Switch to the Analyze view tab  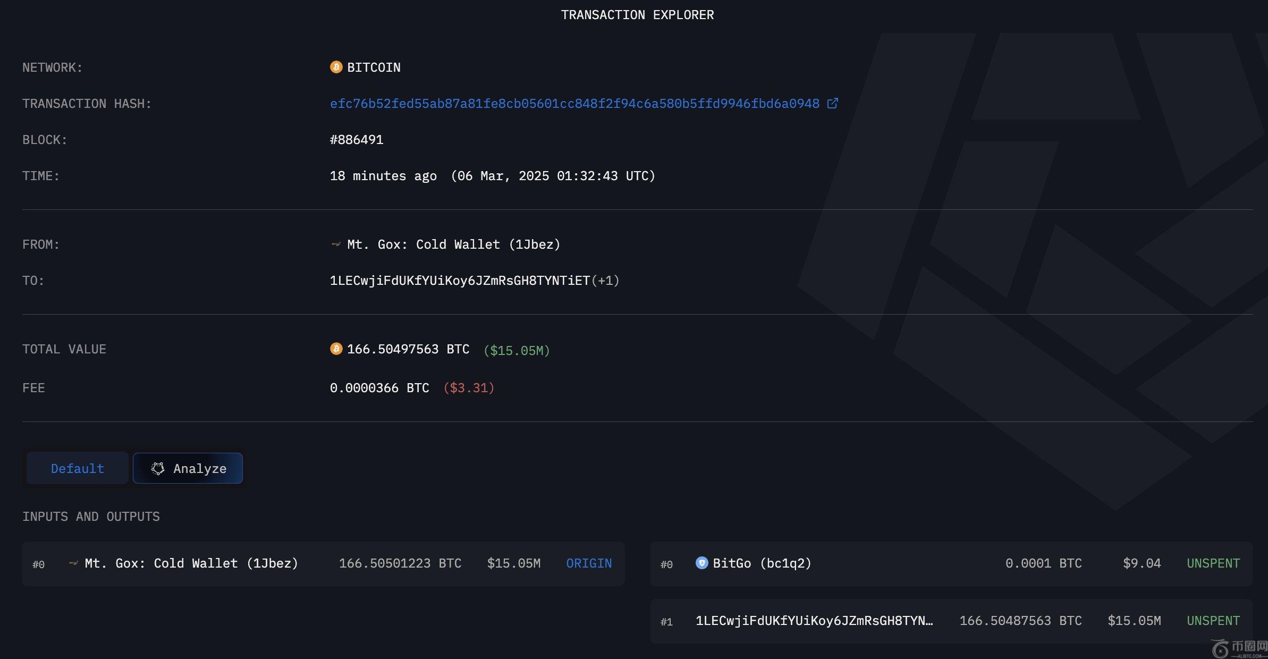(188, 468)
